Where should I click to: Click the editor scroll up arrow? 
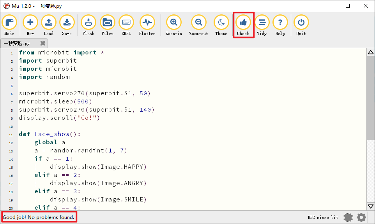coord(371,52)
